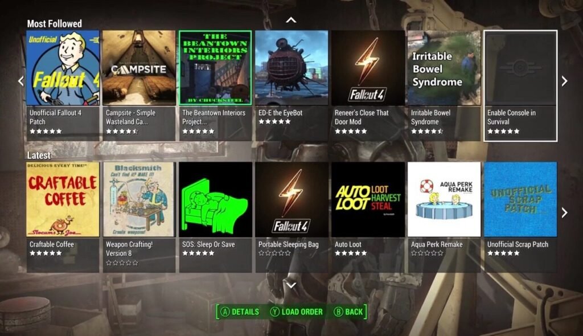This screenshot has height=336, width=583.
Task: Open The Beantown Interiors Project tile
Action: point(215,85)
